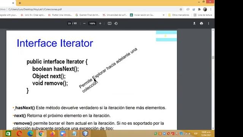Switch to Chrome in the taskbar
This screenshot has height=137, width=243.
pos(41,134)
